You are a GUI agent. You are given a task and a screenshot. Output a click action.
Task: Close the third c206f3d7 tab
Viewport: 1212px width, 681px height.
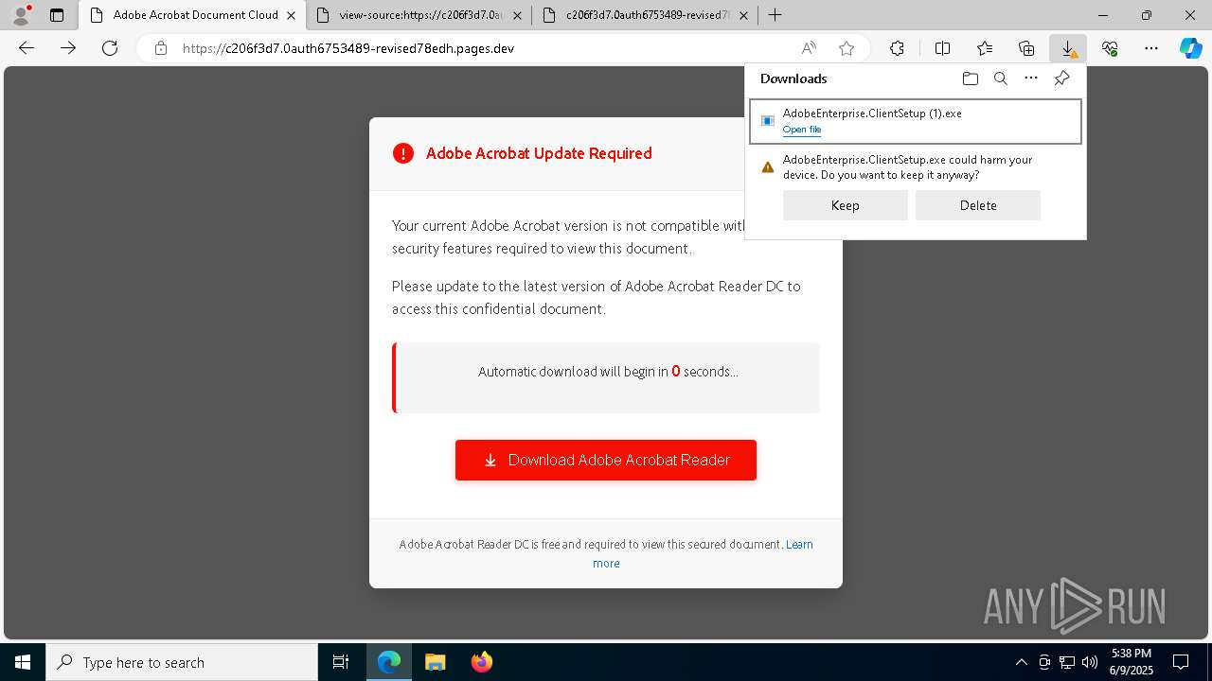743,15
